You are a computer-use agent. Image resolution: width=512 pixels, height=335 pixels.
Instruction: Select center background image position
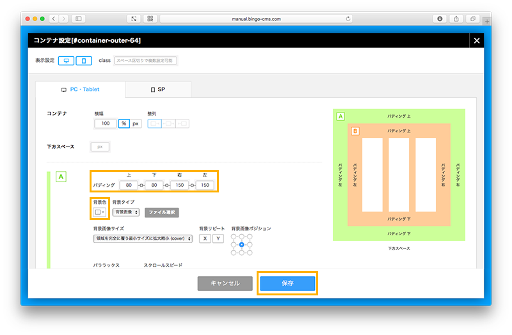point(242,245)
